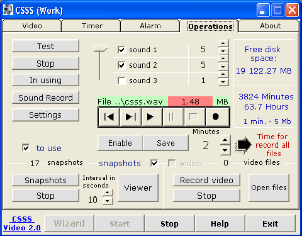Click the CSSS app icon in title bar
302x236 pixels.
(8, 10)
